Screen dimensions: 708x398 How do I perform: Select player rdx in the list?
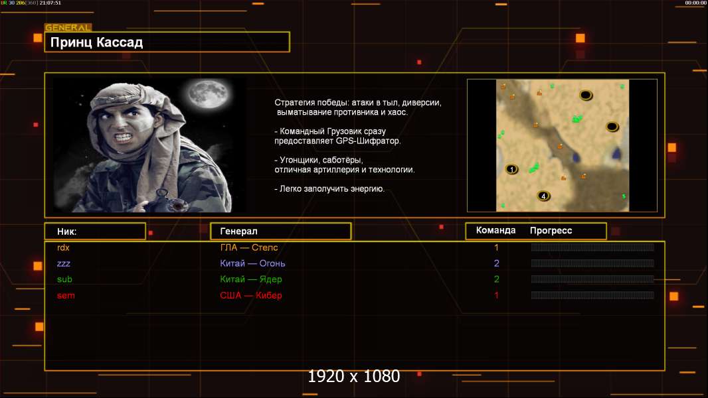(x=64, y=247)
